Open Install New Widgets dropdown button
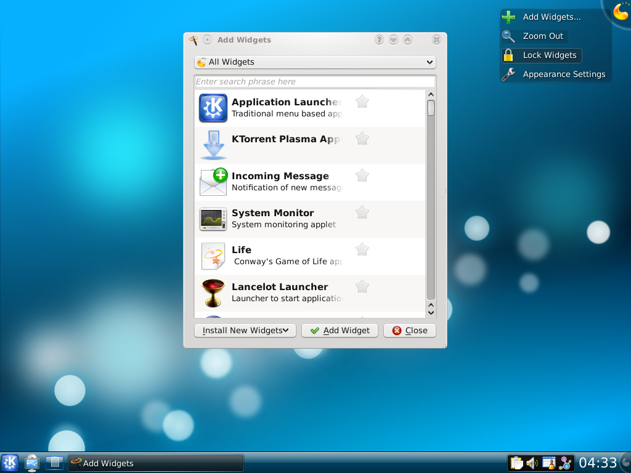This screenshot has height=473, width=631. [x=245, y=331]
